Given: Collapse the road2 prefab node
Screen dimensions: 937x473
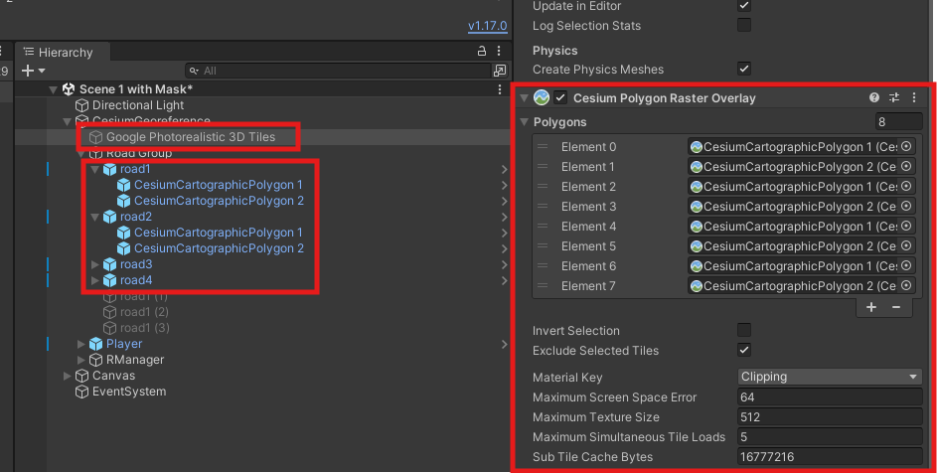Looking at the screenshot, I should click(94, 217).
